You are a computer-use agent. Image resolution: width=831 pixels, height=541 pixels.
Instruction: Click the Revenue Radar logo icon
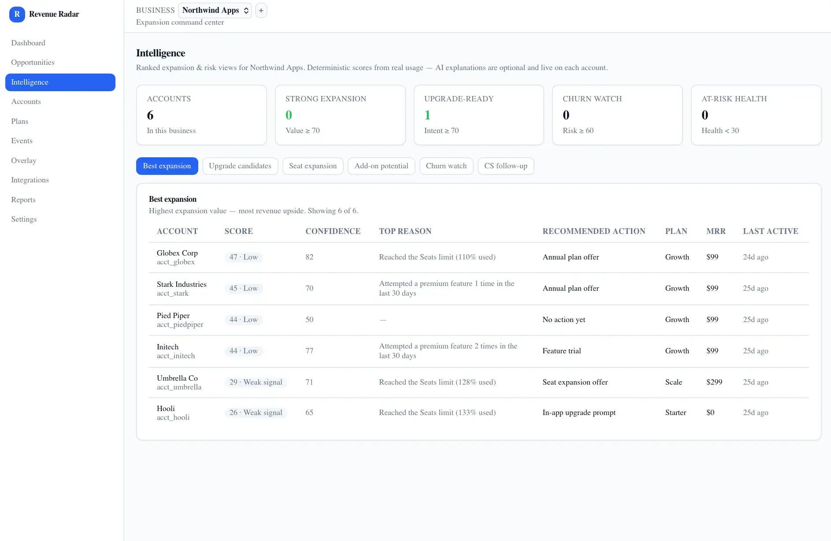[17, 14]
